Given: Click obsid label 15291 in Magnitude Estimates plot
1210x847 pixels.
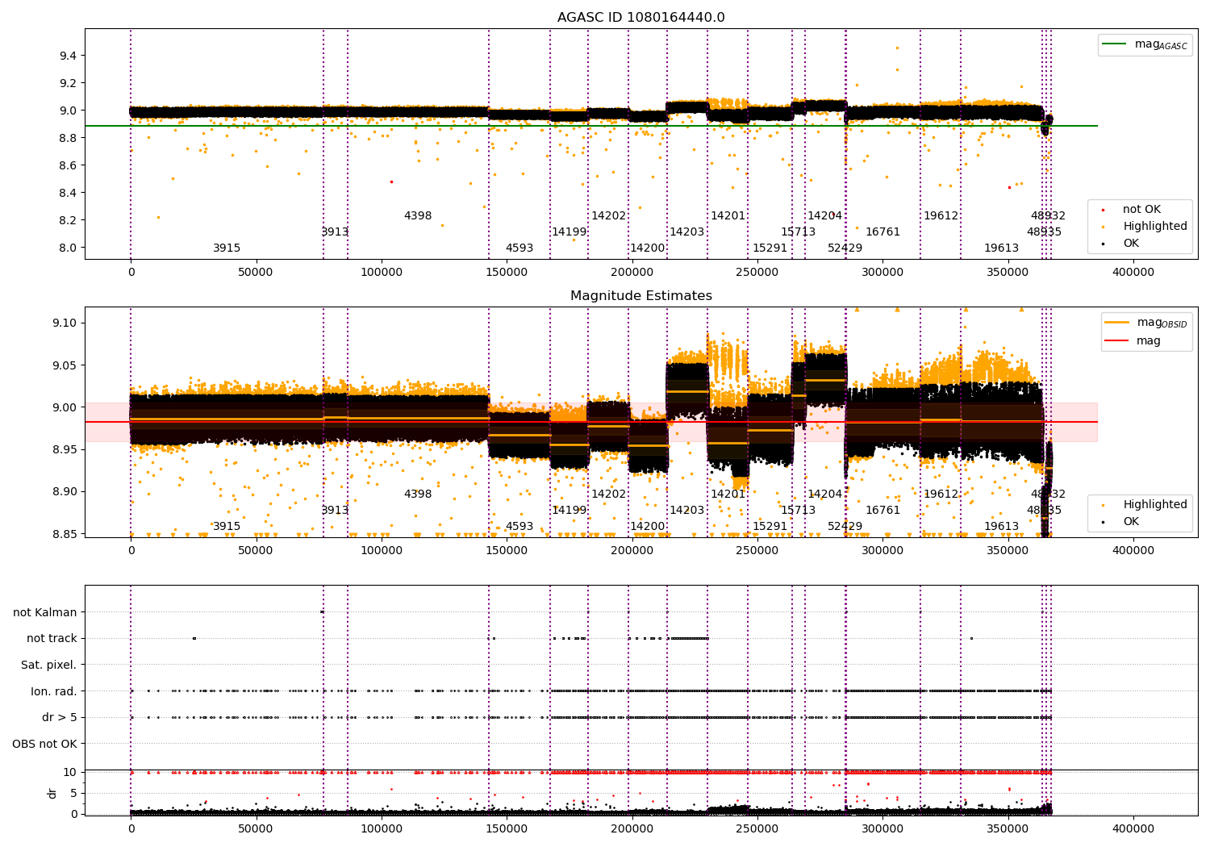Looking at the screenshot, I should click(x=770, y=527).
